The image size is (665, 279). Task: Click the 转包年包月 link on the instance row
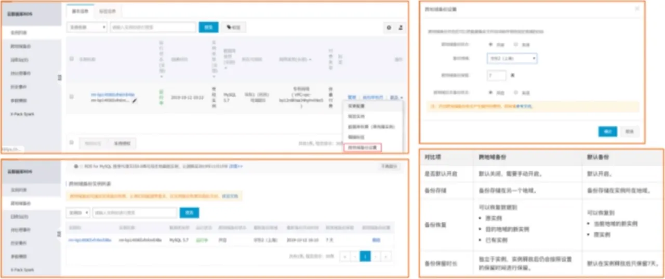(373, 97)
